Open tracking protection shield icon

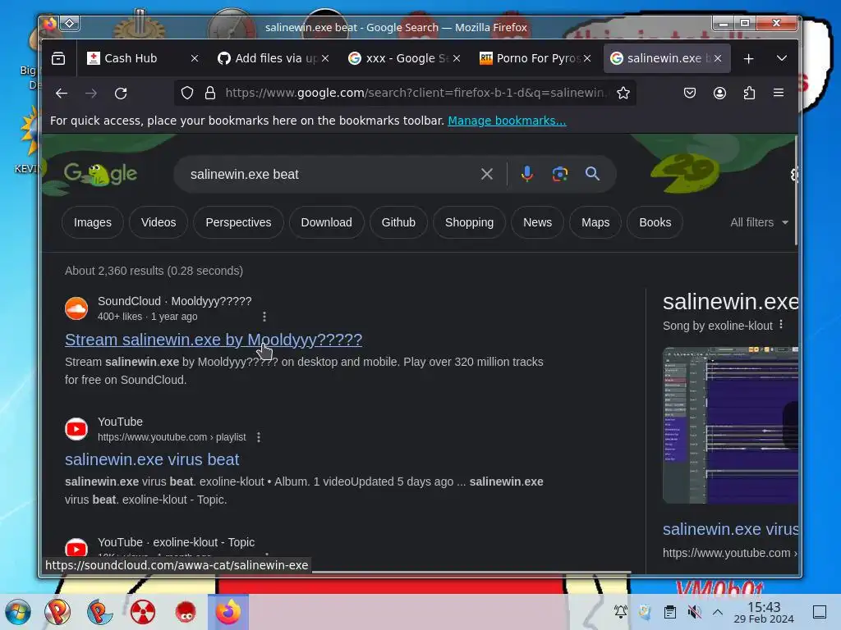pos(186,94)
